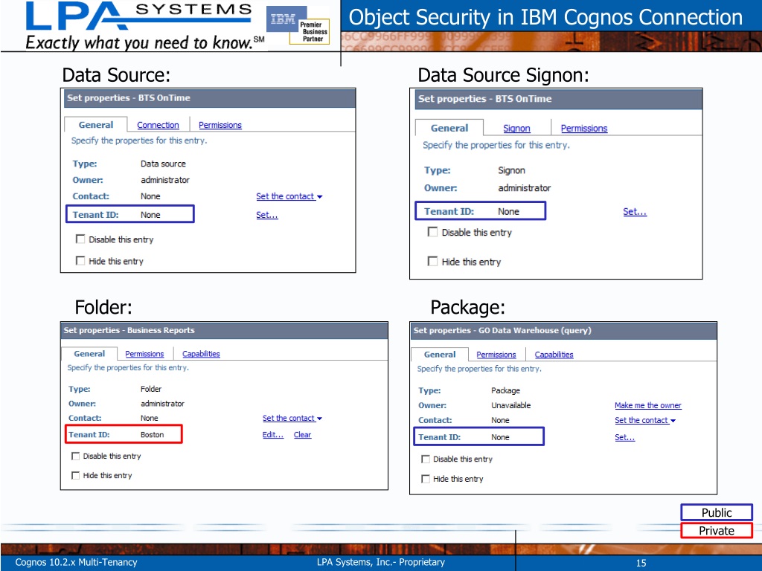Screen dimensions: 762x571
Task: Click Owner administrator in Data Source panel
Action: [164, 180]
